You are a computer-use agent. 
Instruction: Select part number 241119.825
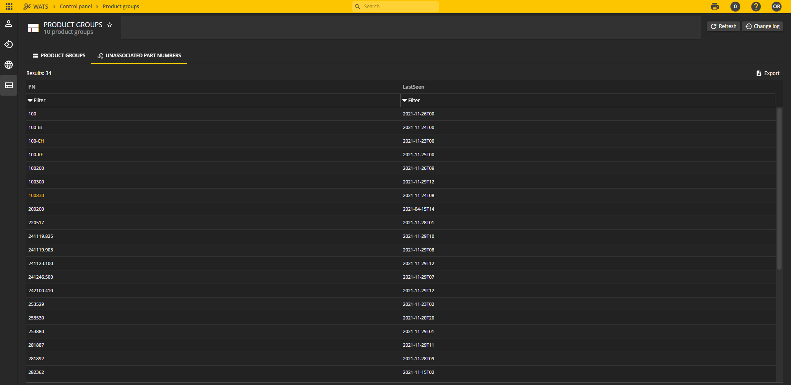pos(41,237)
